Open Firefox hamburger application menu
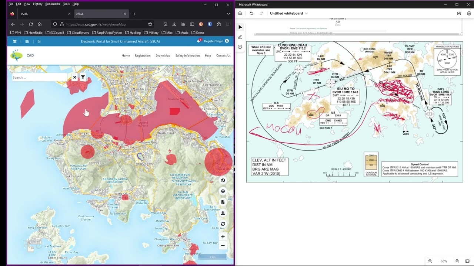 click(x=227, y=24)
